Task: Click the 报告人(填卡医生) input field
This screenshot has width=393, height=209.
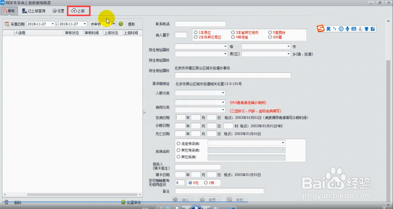Action: click(198, 167)
